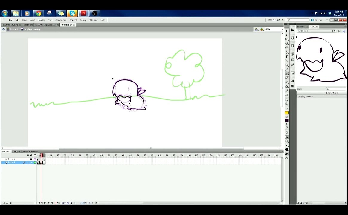
Task: Open Skype from the taskbar
Action: click(72, 13)
